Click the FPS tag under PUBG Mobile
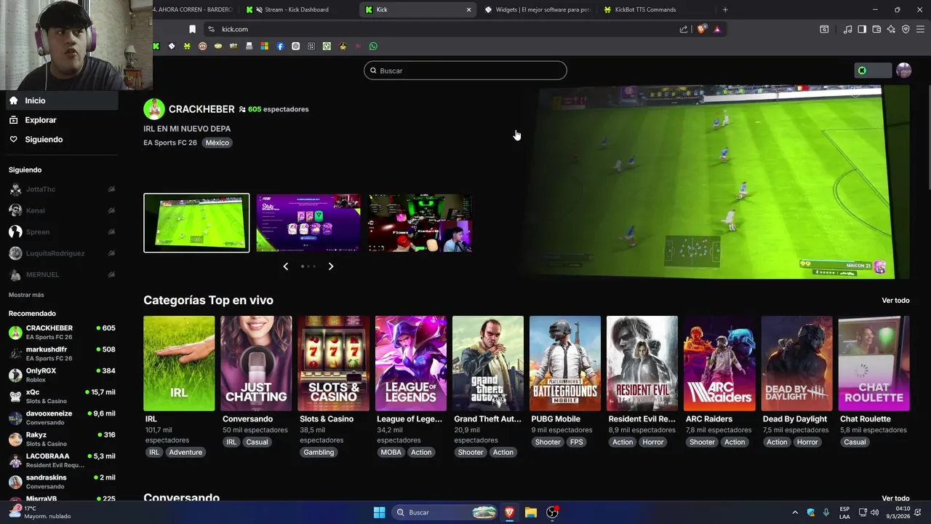Viewport: 931px width, 524px height. pyautogui.click(x=577, y=442)
